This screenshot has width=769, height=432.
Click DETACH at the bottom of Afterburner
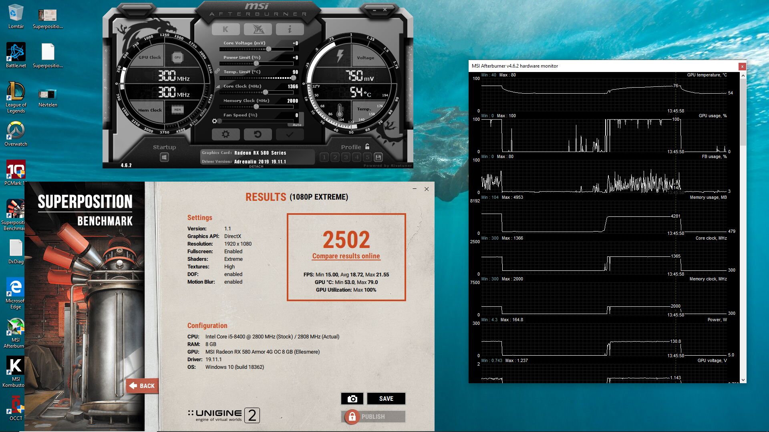click(x=256, y=166)
